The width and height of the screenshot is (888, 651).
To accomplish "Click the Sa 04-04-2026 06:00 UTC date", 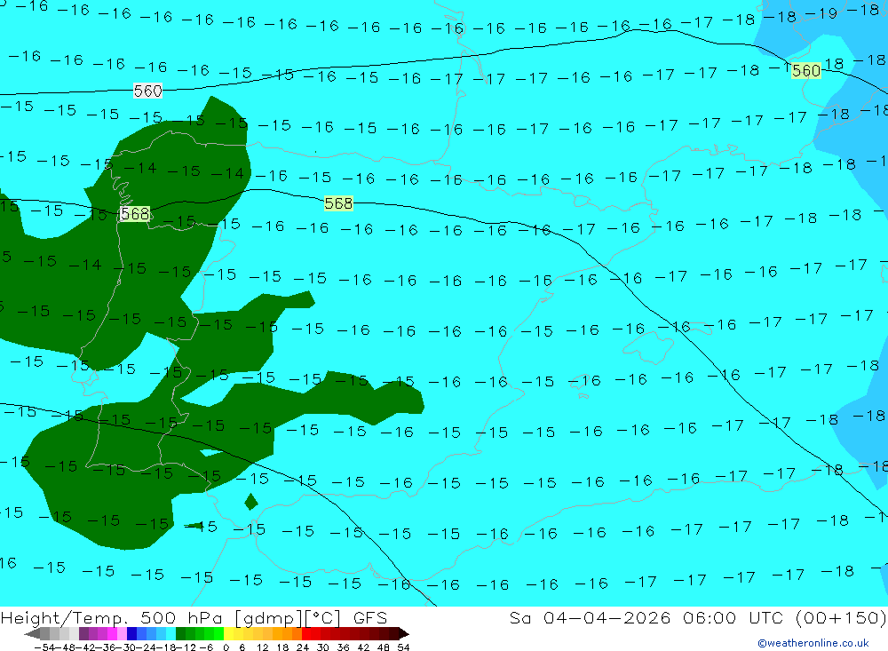I will click(x=646, y=617).
